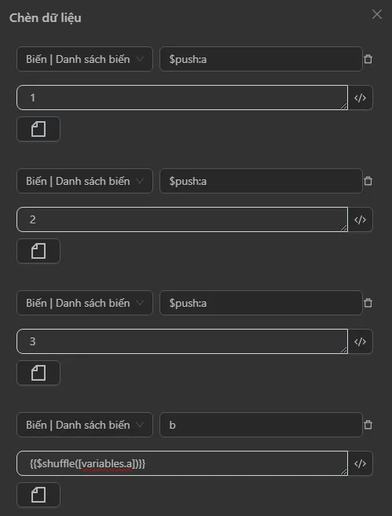Focus the text area containing value 2
The height and width of the screenshot is (516, 392).
(x=182, y=219)
